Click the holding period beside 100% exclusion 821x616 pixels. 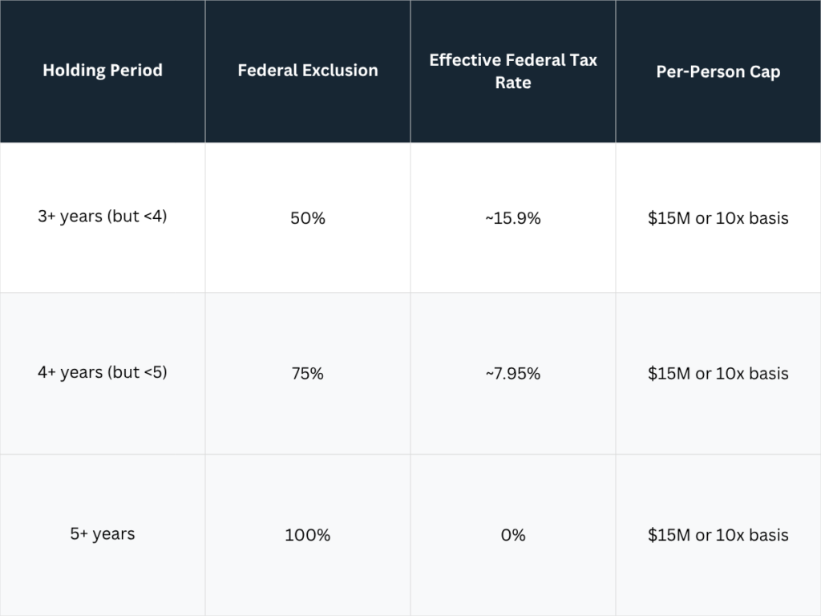pos(103,534)
